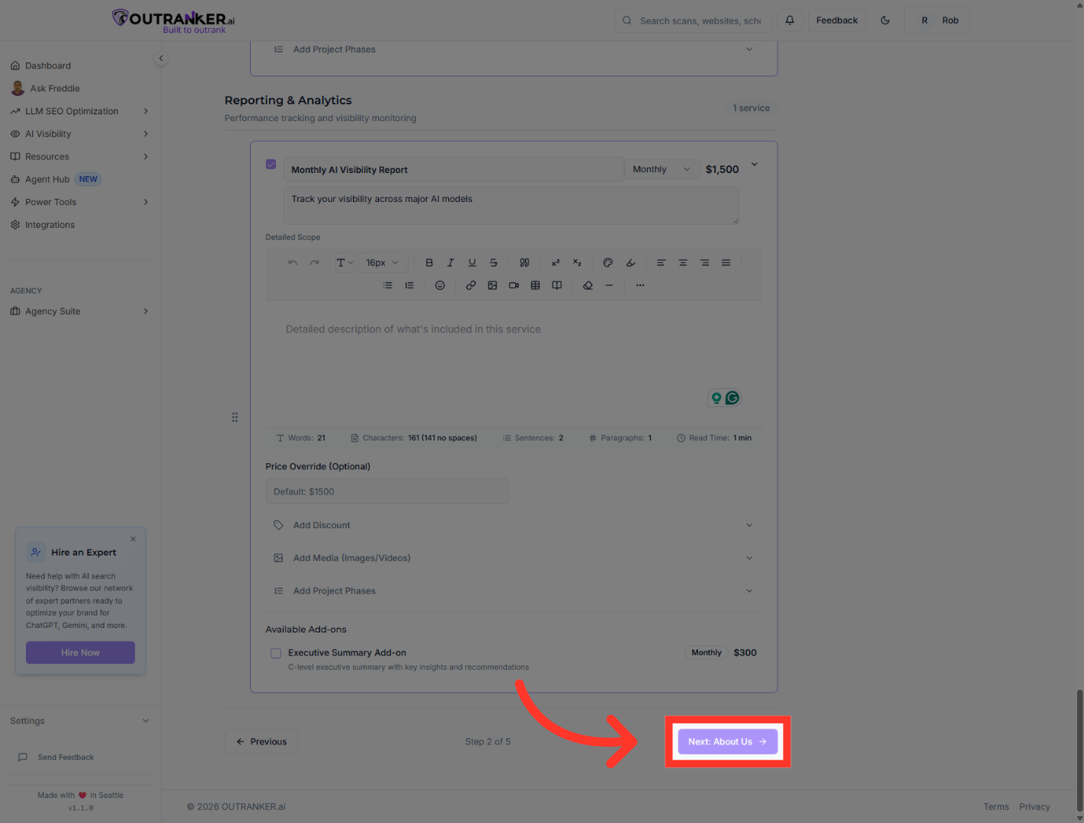Apply italic formatting
This screenshot has height=823, width=1084.
(451, 263)
